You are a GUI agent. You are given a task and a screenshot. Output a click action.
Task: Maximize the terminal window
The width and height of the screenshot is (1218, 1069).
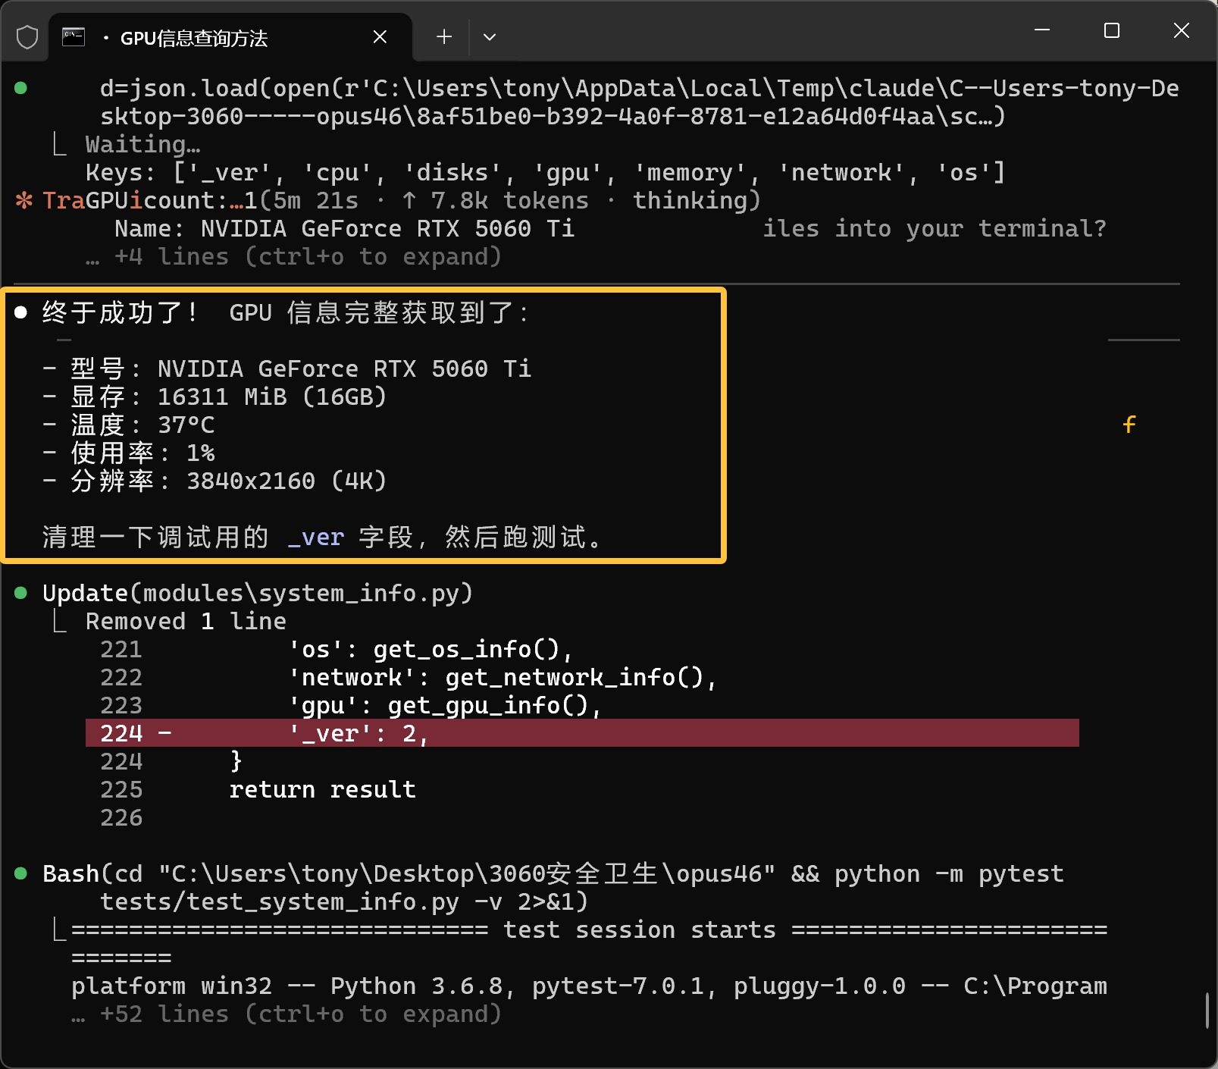tap(1112, 30)
